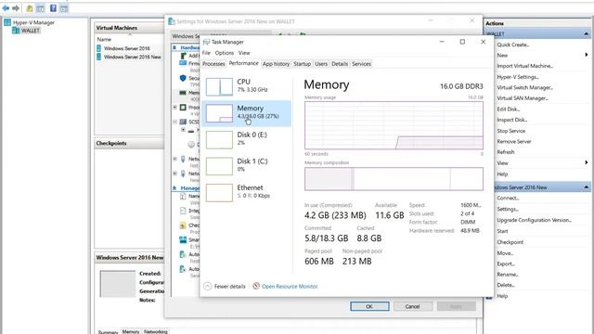The height and width of the screenshot is (334, 594).
Task: Collapse Windows Server 2016 New actions section
Action: click(586, 187)
